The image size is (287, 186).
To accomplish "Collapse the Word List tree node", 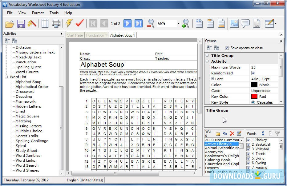I will (6, 77).
